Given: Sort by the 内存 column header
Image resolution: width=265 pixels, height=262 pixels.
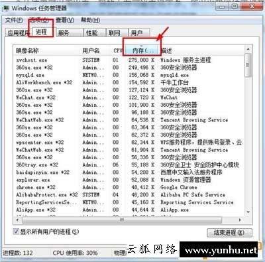Looking at the screenshot, I should tap(142, 50).
